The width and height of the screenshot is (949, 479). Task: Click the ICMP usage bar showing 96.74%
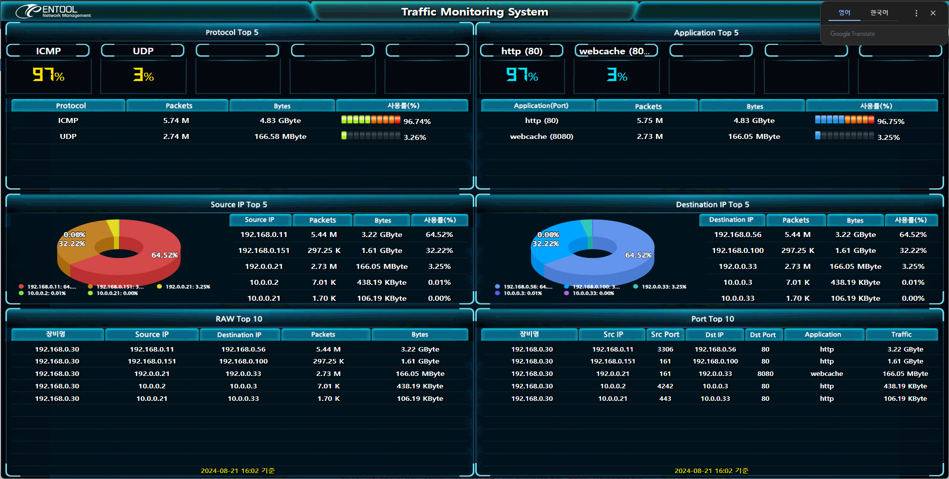point(371,120)
